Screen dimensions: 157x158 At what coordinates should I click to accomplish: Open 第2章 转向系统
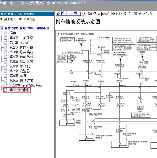tap(21, 47)
